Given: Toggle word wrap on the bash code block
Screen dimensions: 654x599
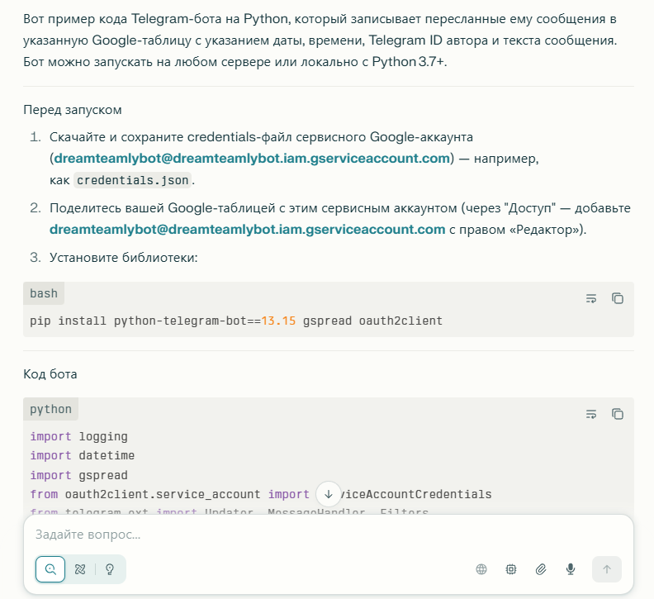Looking at the screenshot, I should tap(591, 298).
